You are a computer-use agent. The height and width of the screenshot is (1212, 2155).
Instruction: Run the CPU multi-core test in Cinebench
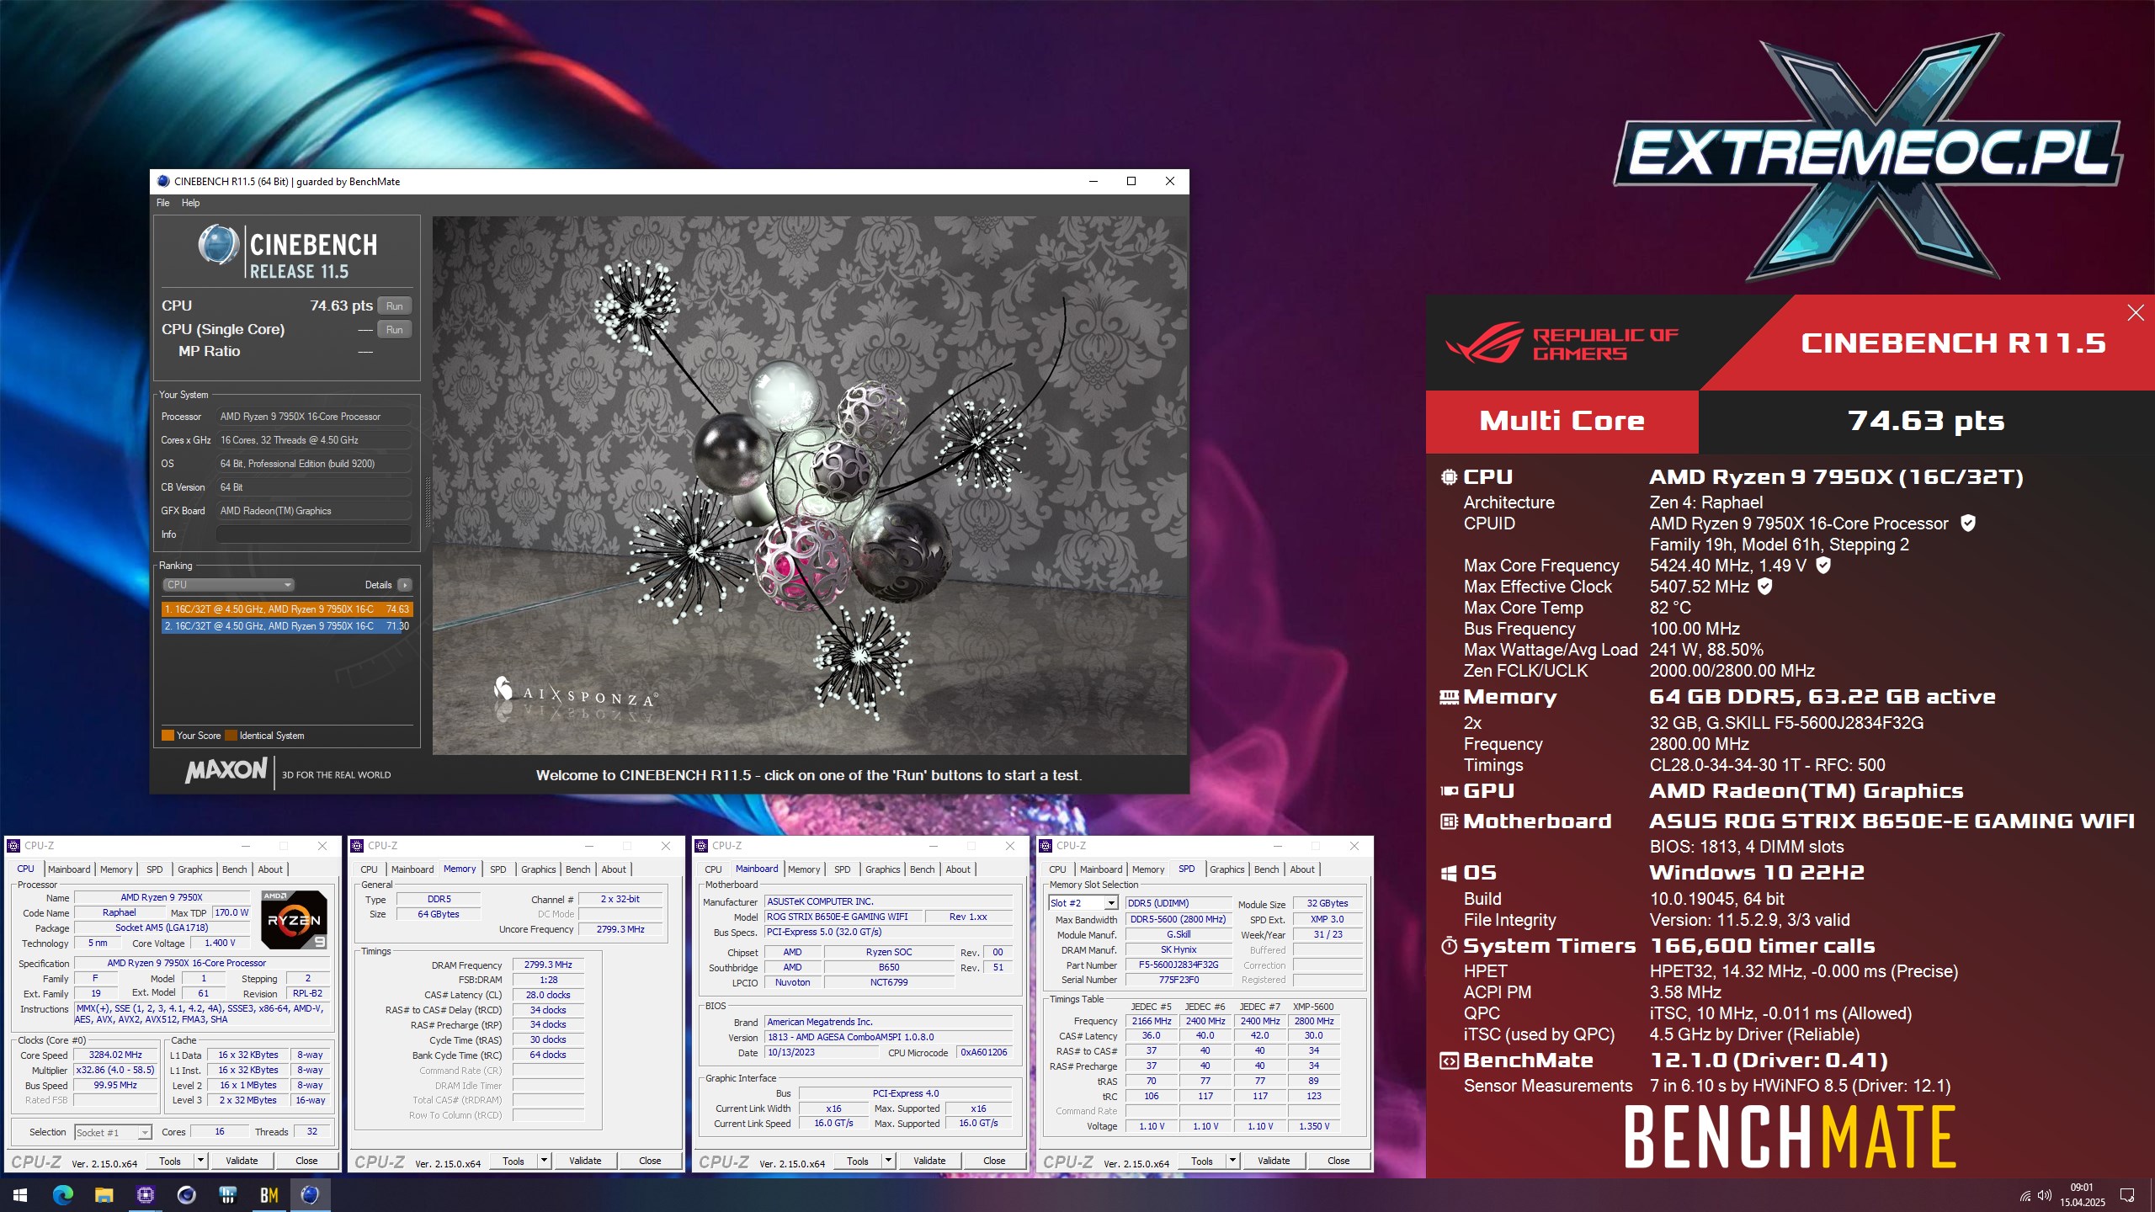tap(394, 306)
